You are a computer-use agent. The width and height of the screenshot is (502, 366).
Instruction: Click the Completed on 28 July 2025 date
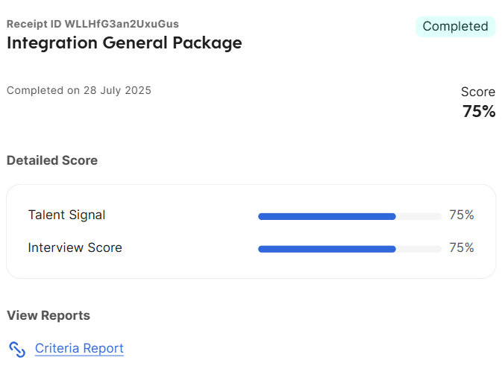tap(79, 90)
